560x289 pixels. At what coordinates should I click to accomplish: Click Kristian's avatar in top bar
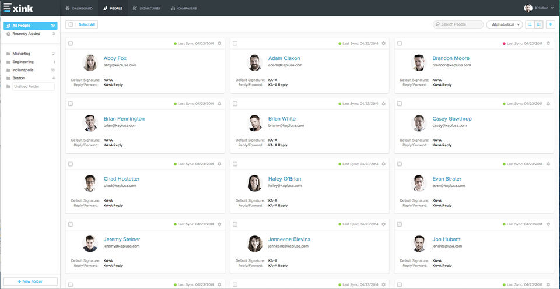[x=528, y=8]
